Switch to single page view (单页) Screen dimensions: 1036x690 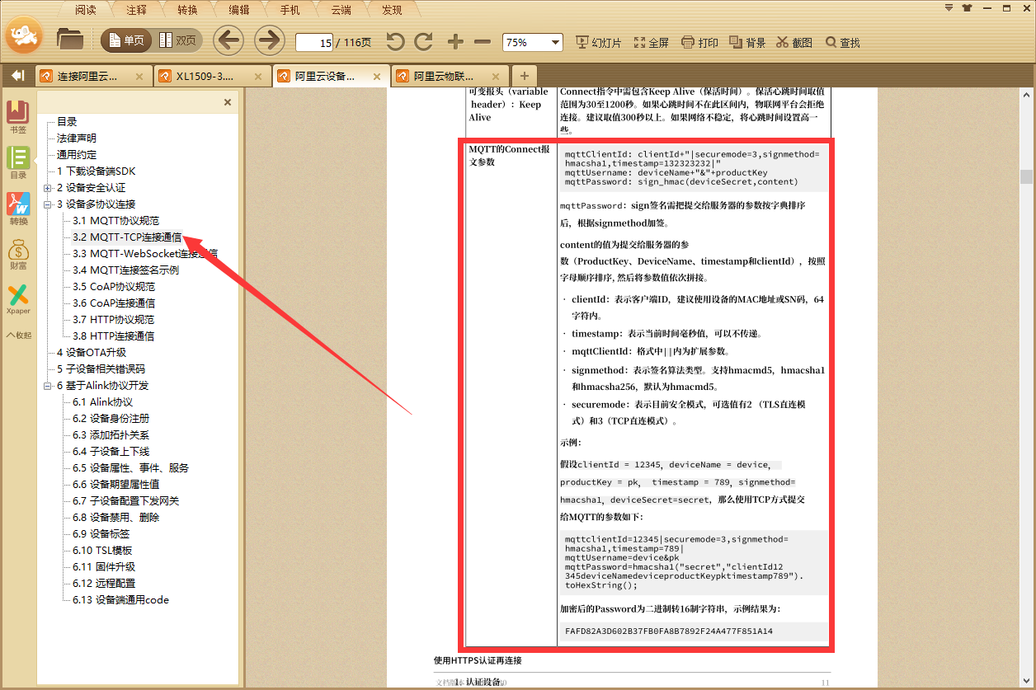(x=125, y=40)
